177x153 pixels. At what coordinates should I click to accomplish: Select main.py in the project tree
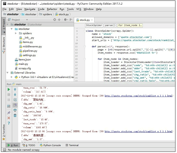(22, 64)
